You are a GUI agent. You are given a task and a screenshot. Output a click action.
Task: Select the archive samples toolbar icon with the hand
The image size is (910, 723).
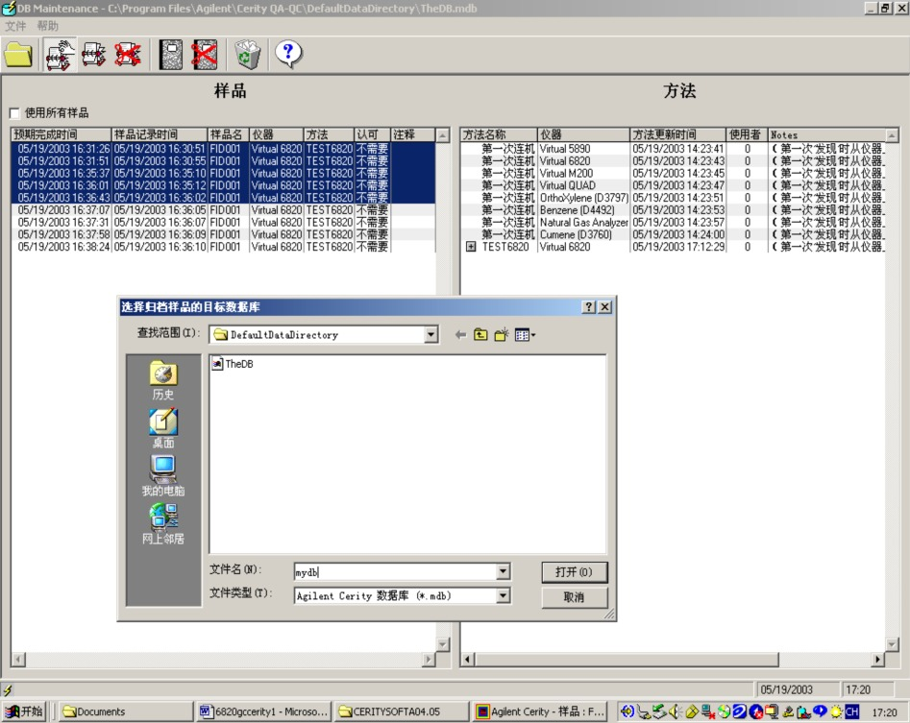point(60,55)
